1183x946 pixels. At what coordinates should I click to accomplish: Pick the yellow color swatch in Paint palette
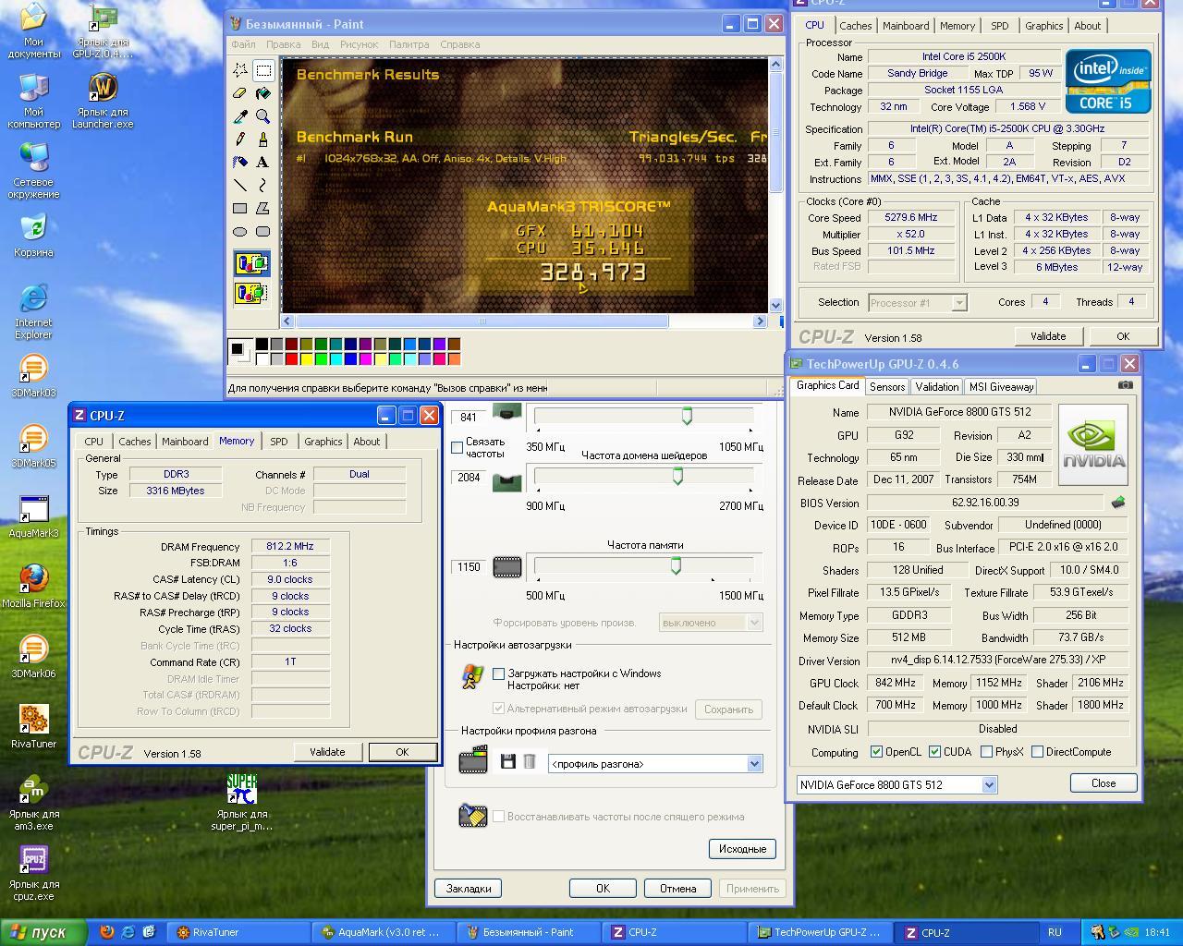[x=306, y=359]
